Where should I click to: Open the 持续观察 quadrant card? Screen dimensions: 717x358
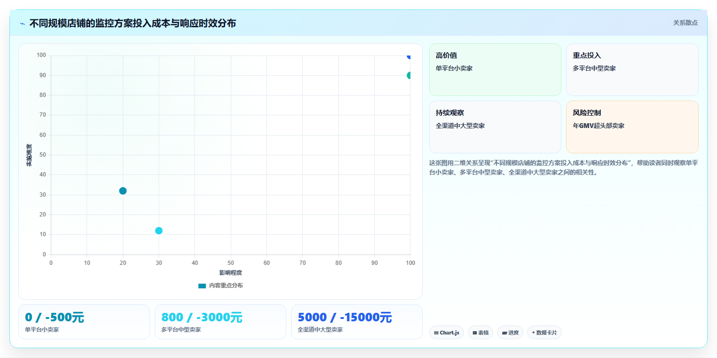click(x=495, y=127)
